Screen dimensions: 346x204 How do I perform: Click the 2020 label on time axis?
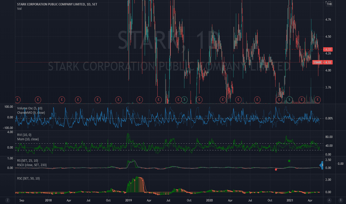[x=209, y=200]
